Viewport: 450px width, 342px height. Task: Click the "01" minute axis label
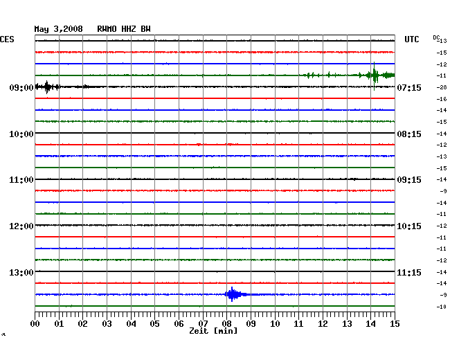point(59,323)
